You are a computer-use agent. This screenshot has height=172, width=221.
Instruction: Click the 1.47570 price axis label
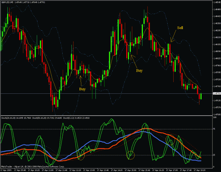(x=217, y=107)
